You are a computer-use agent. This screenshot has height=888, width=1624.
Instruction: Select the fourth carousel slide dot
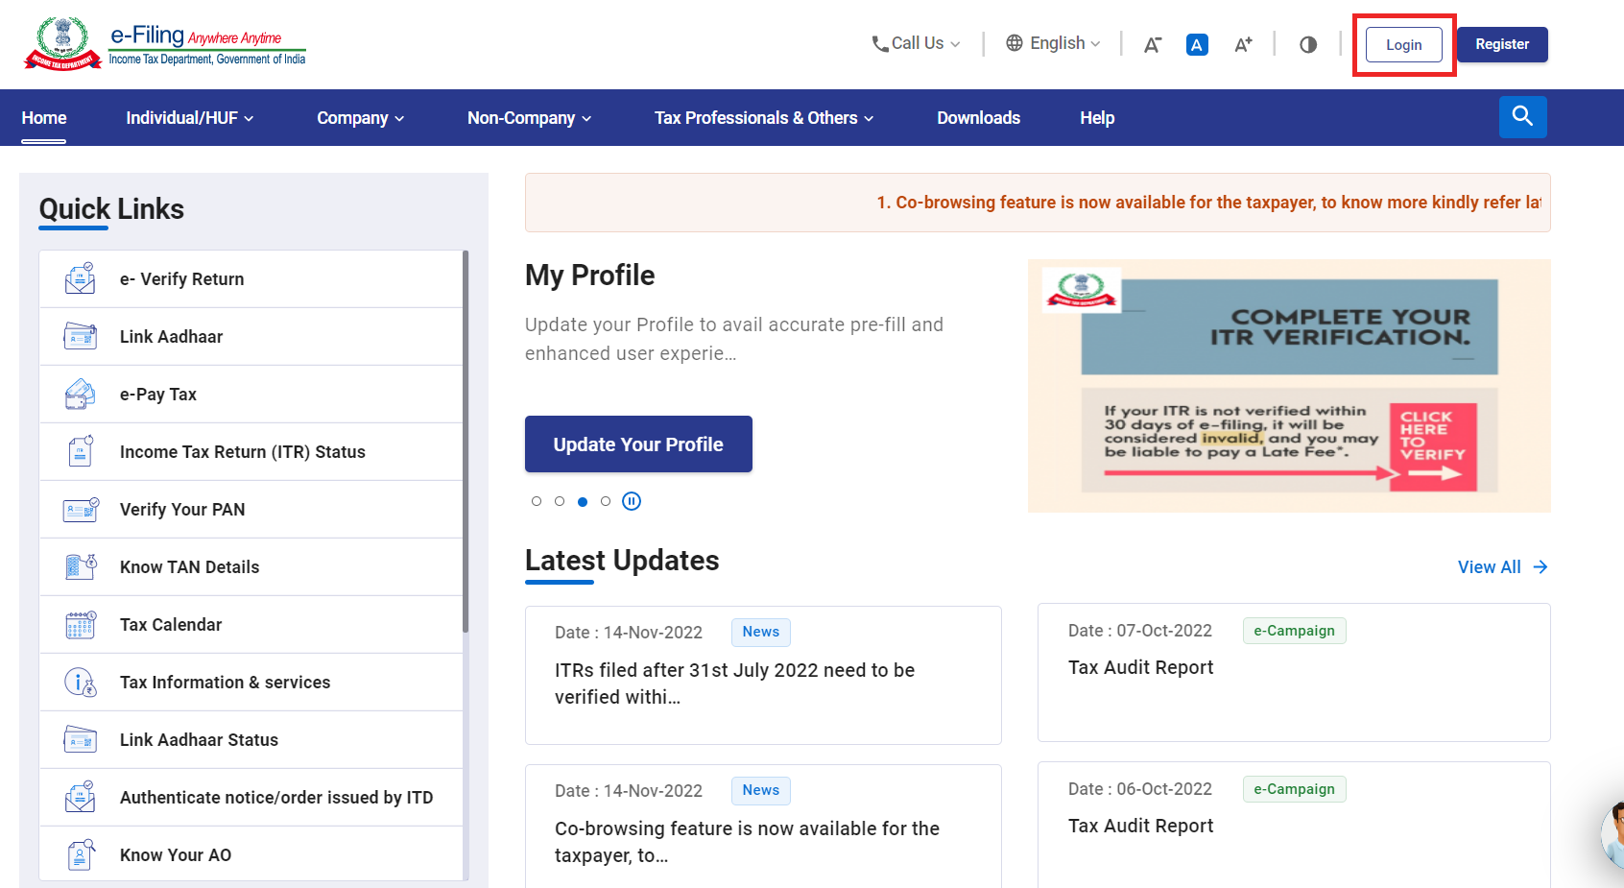pyautogui.click(x=606, y=501)
